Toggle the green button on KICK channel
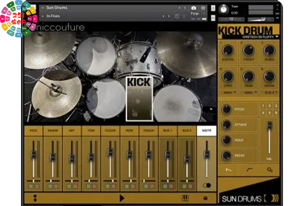Viewport: 304px width, 206px height. (x=31, y=186)
